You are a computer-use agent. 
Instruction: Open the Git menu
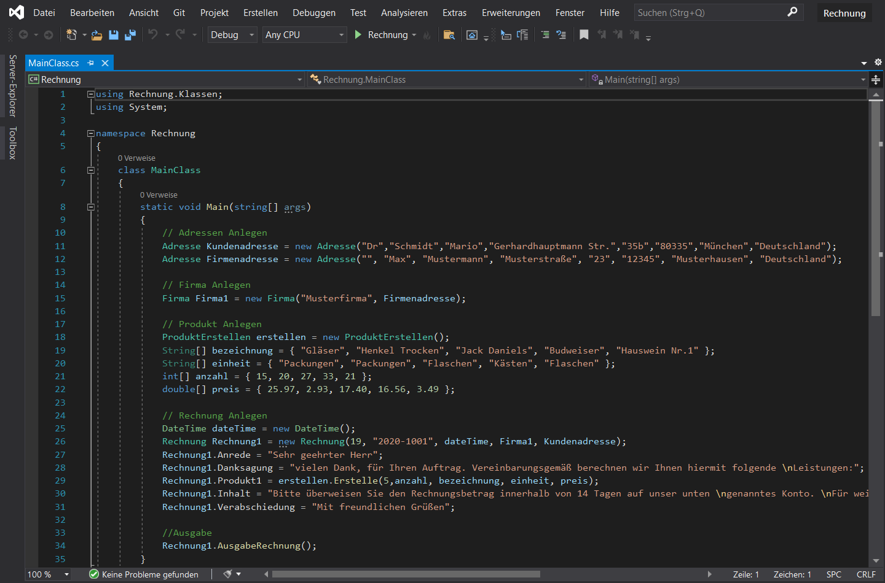[179, 12]
